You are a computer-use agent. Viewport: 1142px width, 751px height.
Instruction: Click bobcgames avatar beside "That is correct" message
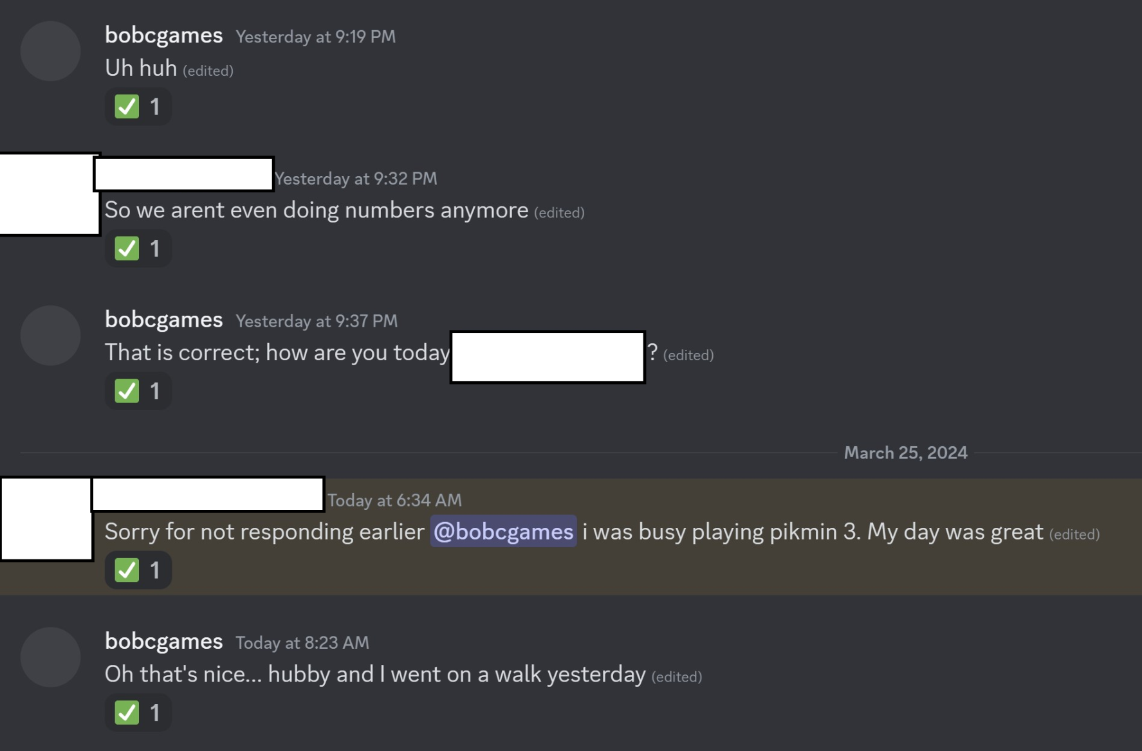(50, 336)
